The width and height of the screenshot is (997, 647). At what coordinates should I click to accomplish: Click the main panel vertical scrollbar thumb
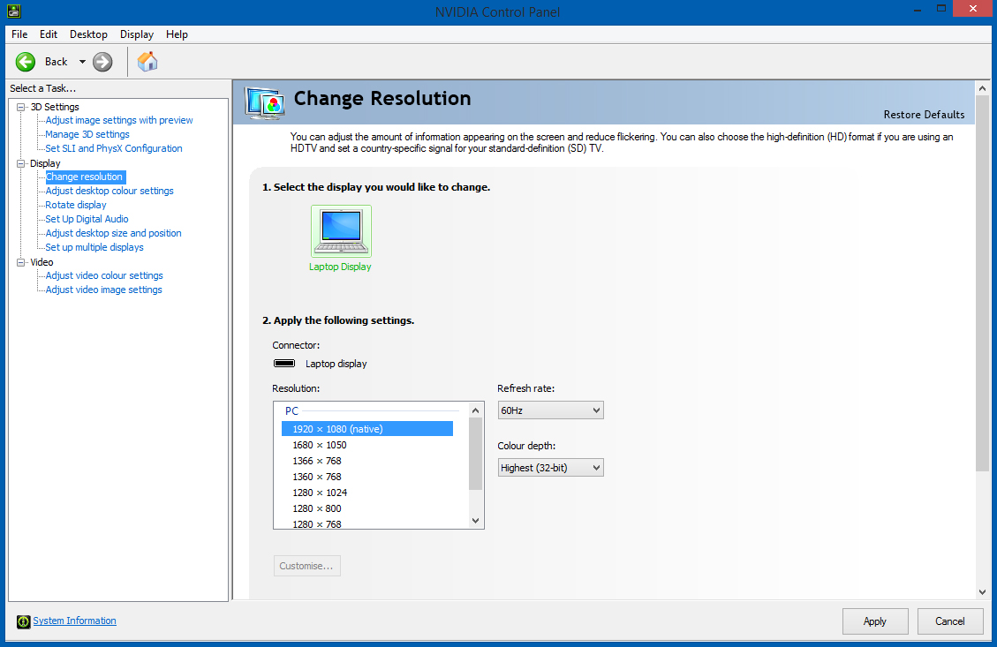coord(982,283)
